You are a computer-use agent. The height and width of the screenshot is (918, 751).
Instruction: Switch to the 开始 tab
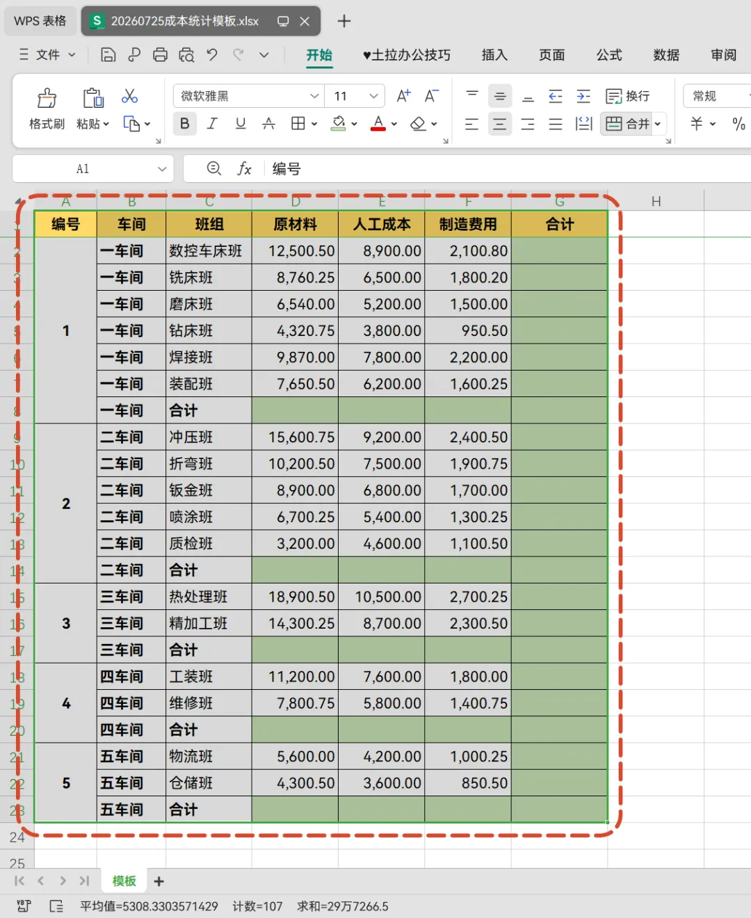click(319, 55)
